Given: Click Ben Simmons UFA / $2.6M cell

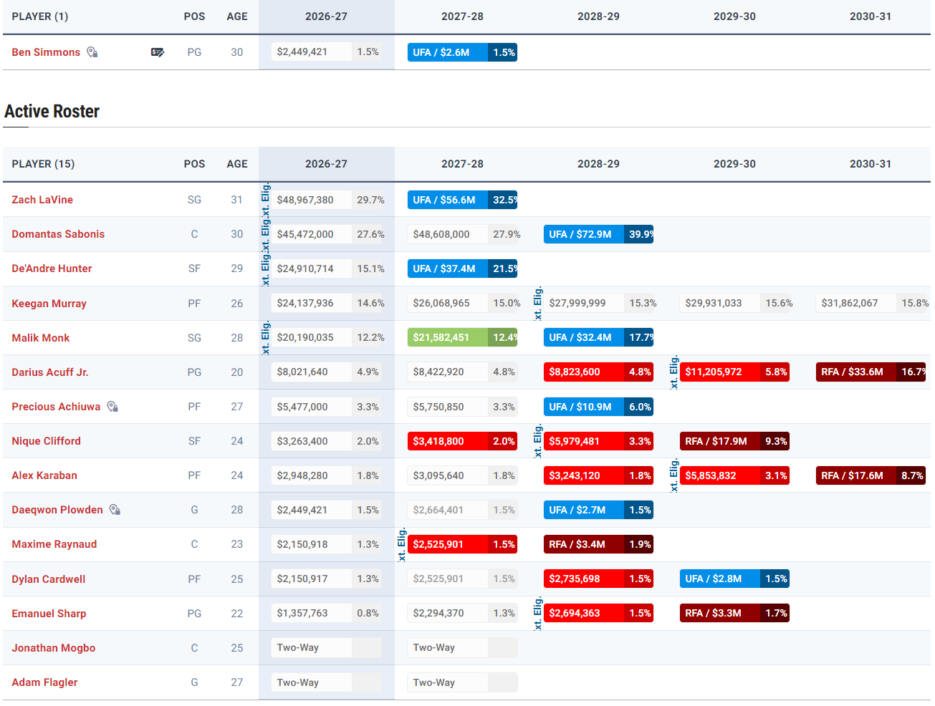Looking at the screenshot, I should (462, 52).
